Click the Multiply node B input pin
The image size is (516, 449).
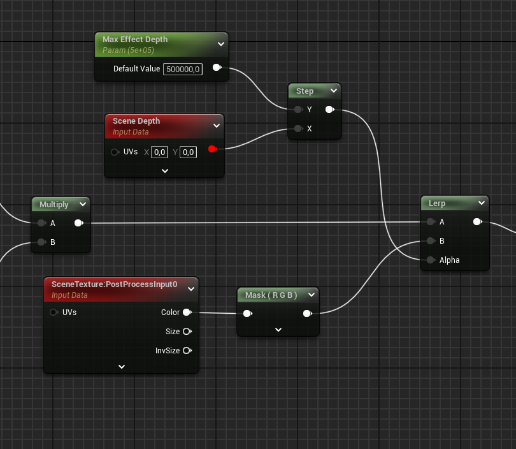pos(41,242)
